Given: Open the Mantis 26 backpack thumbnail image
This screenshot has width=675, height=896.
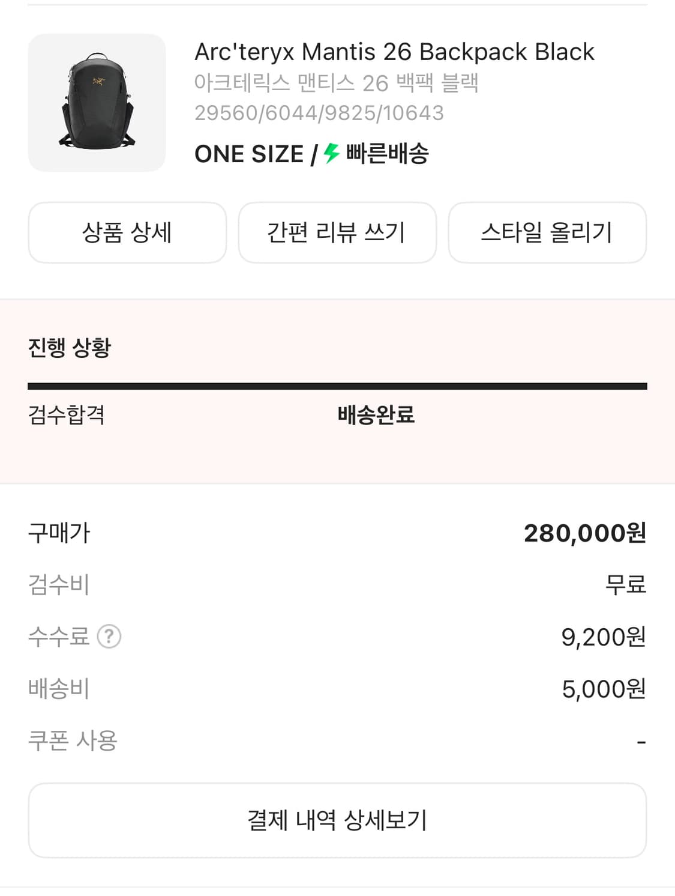Looking at the screenshot, I should [97, 103].
